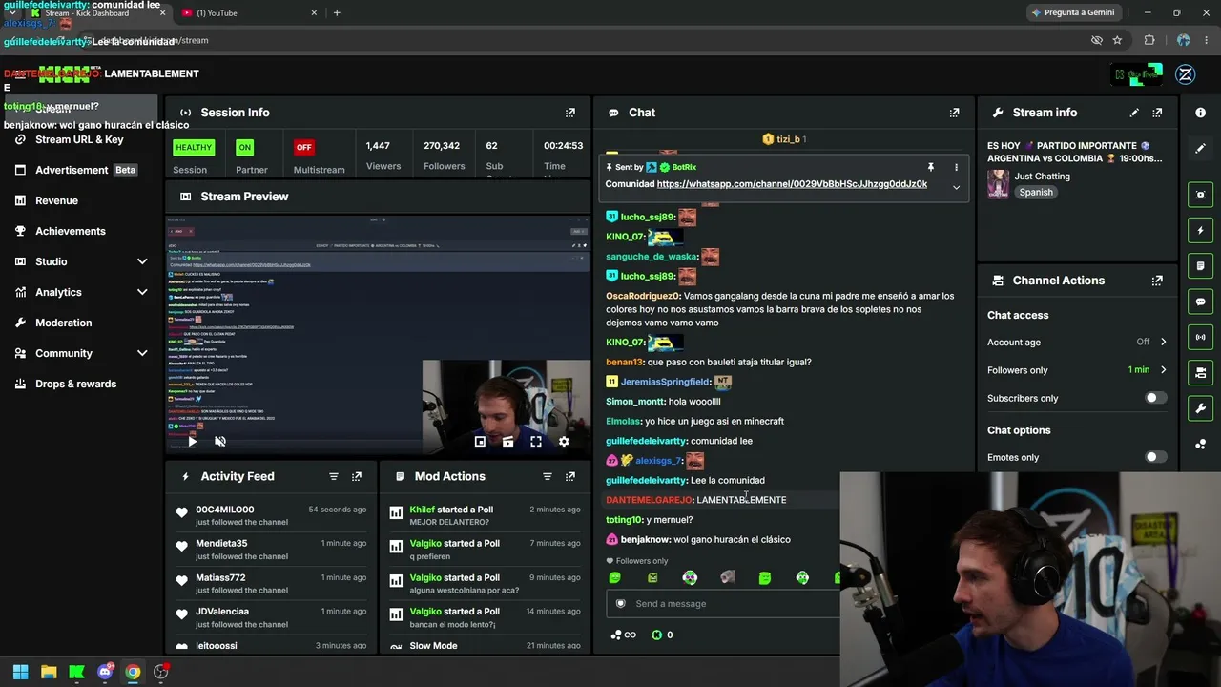
Task: Toggle Mod Actions note widget button
Action: (1200, 265)
